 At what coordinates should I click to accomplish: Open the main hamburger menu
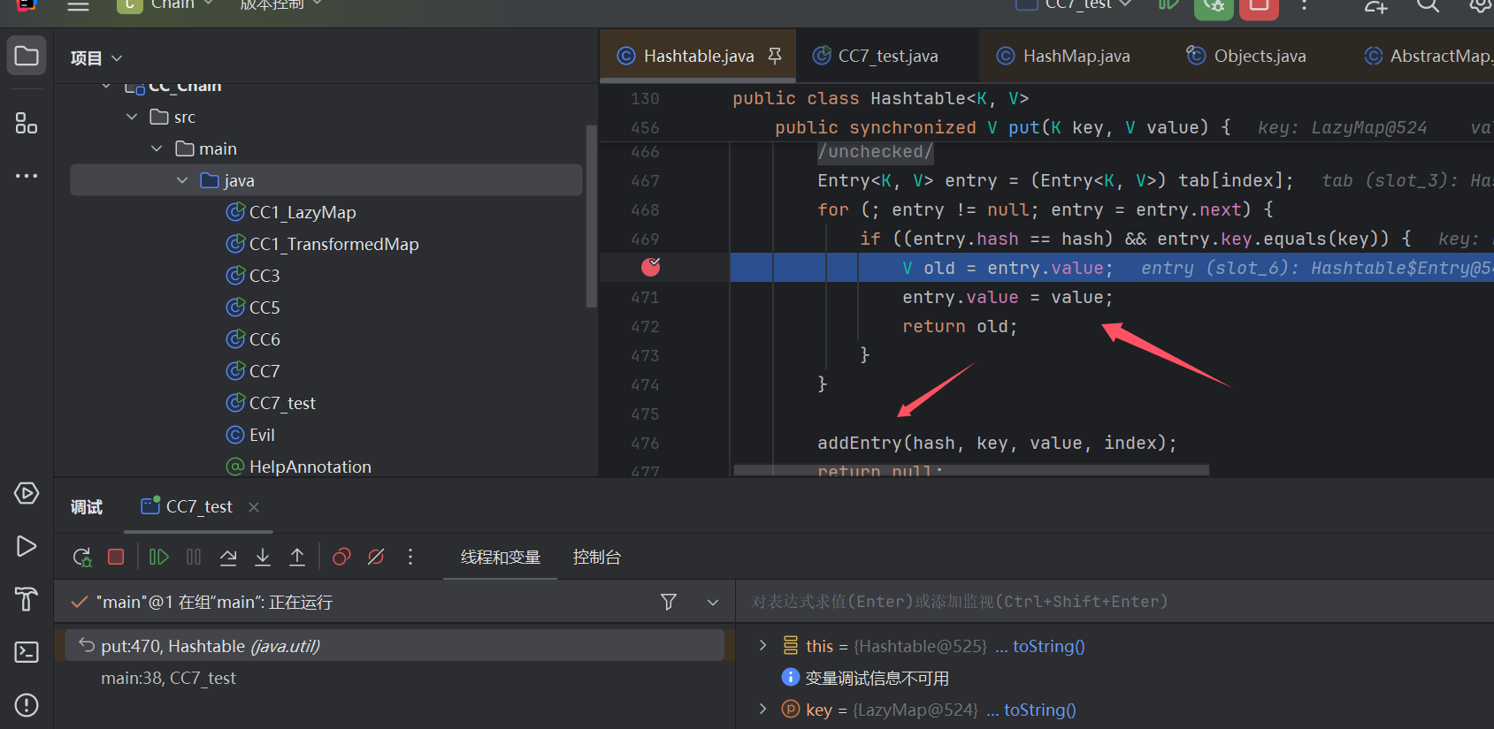click(x=79, y=4)
